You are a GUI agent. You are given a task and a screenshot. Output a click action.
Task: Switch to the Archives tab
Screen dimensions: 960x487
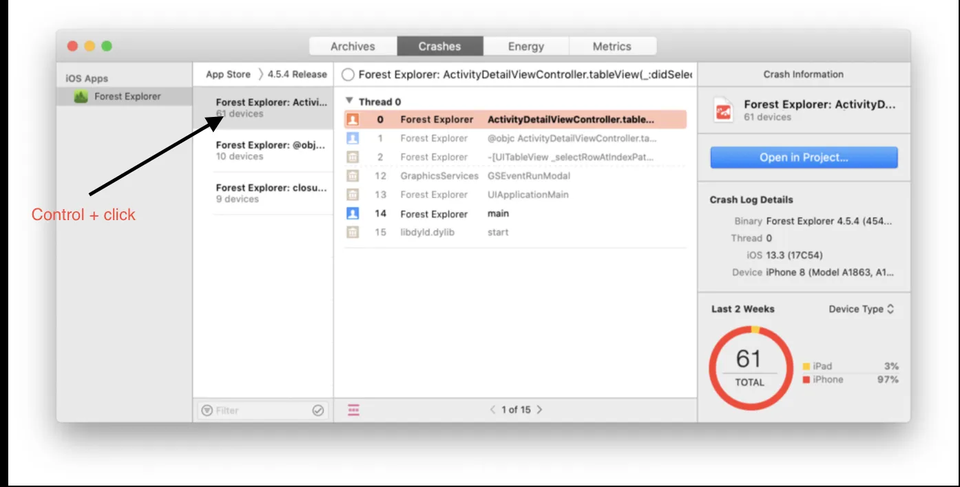pyautogui.click(x=353, y=46)
